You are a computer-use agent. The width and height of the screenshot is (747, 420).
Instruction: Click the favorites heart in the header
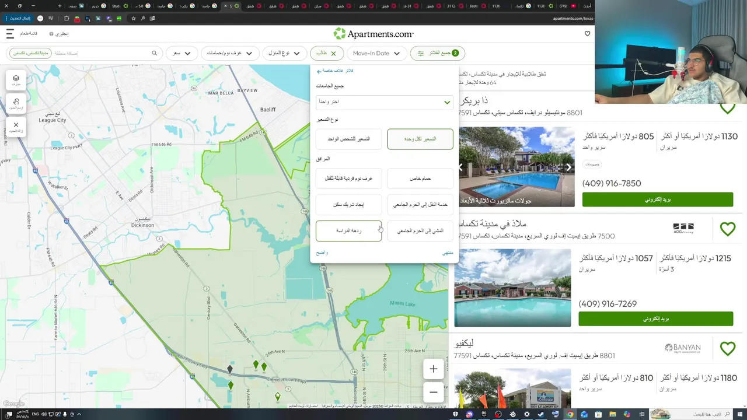pyautogui.click(x=587, y=34)
